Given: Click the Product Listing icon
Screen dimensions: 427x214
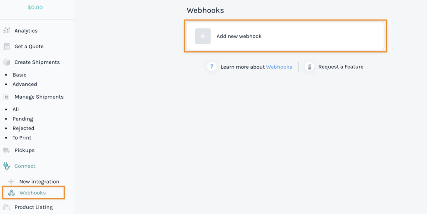Looking at the screenshot, I should pyautogui.click(x=7, y=207).
